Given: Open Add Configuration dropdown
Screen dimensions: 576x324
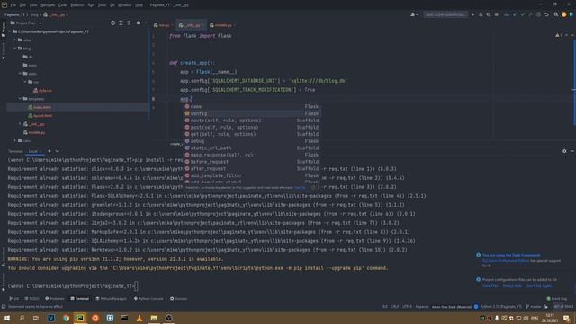Looking at the screenshot, I should [445, 14].
